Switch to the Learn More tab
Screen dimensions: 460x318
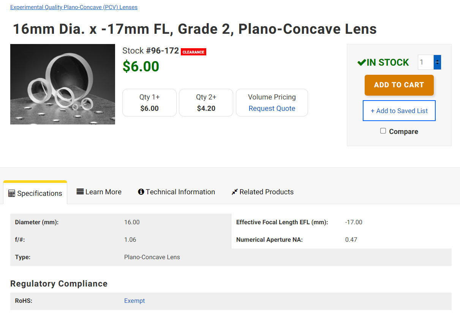[103, 192]
